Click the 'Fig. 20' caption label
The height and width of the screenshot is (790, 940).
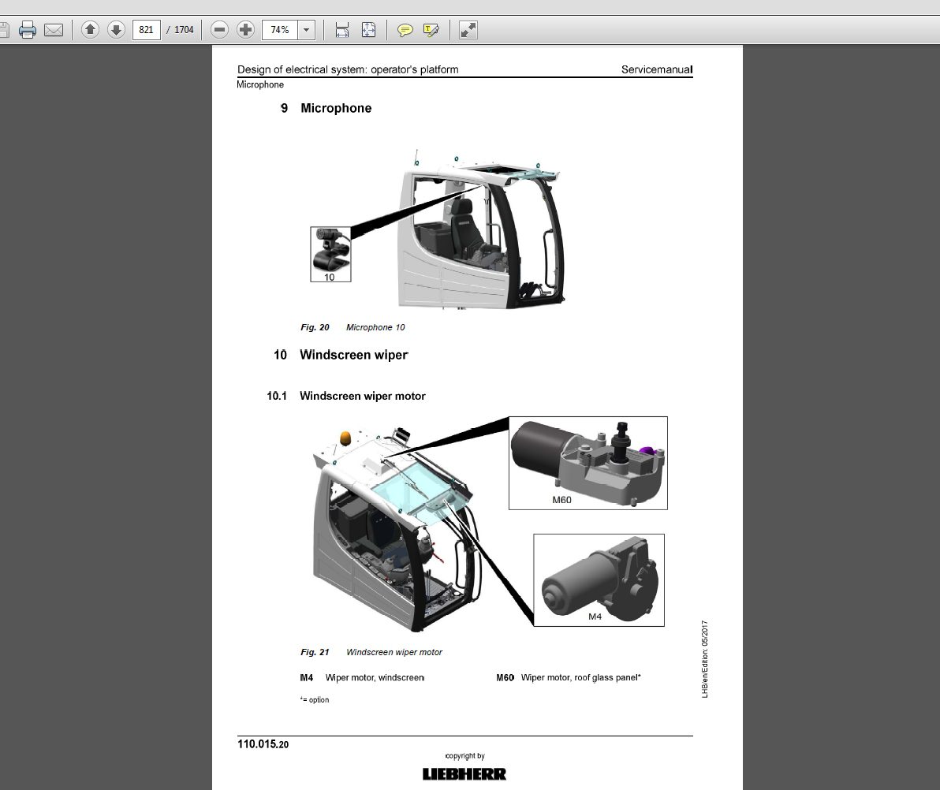pyautogui.click(x=315, y=327)
